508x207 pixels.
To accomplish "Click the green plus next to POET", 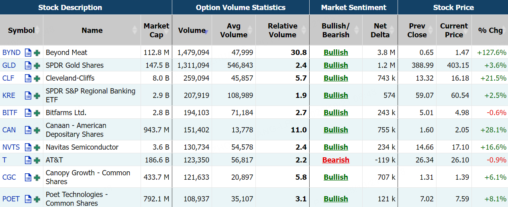I will 37,199.
